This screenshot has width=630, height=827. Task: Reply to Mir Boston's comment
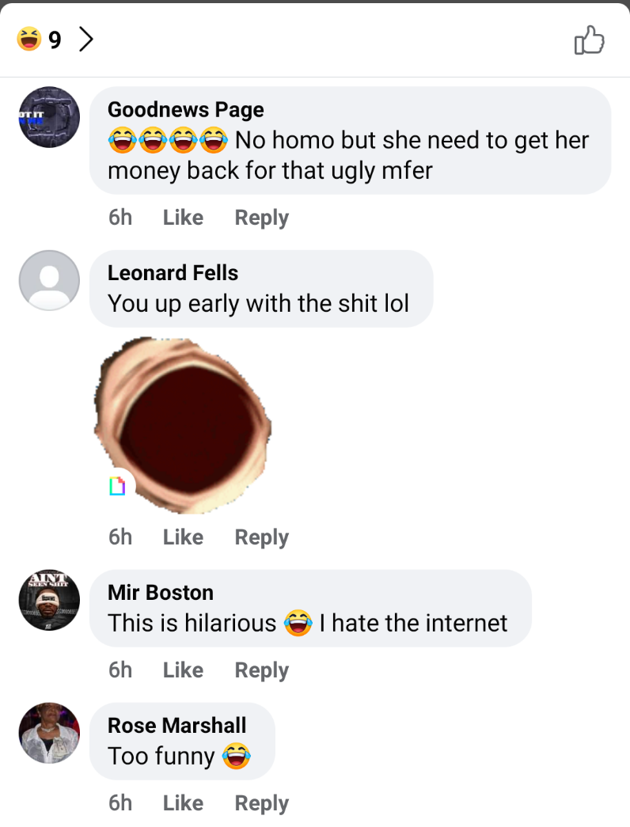click(x=262, y=670)
